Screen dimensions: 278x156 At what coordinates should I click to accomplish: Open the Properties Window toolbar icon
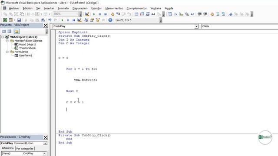(92, 20)
